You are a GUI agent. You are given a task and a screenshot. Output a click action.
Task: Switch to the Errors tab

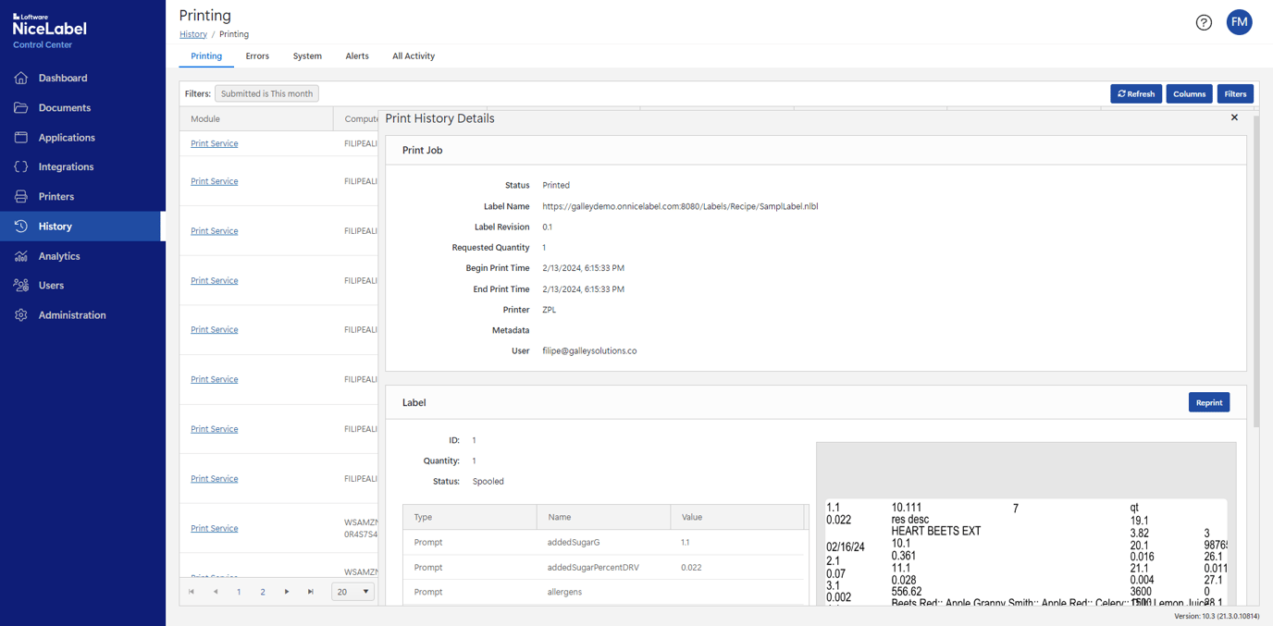[x=256, y=55]
